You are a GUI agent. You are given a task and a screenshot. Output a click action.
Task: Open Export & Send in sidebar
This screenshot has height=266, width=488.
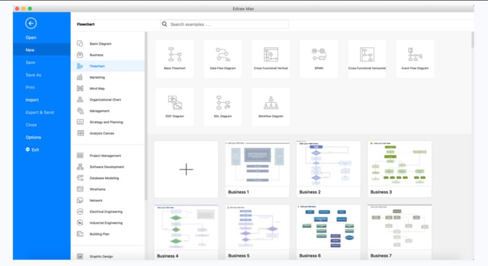point(40,112)
